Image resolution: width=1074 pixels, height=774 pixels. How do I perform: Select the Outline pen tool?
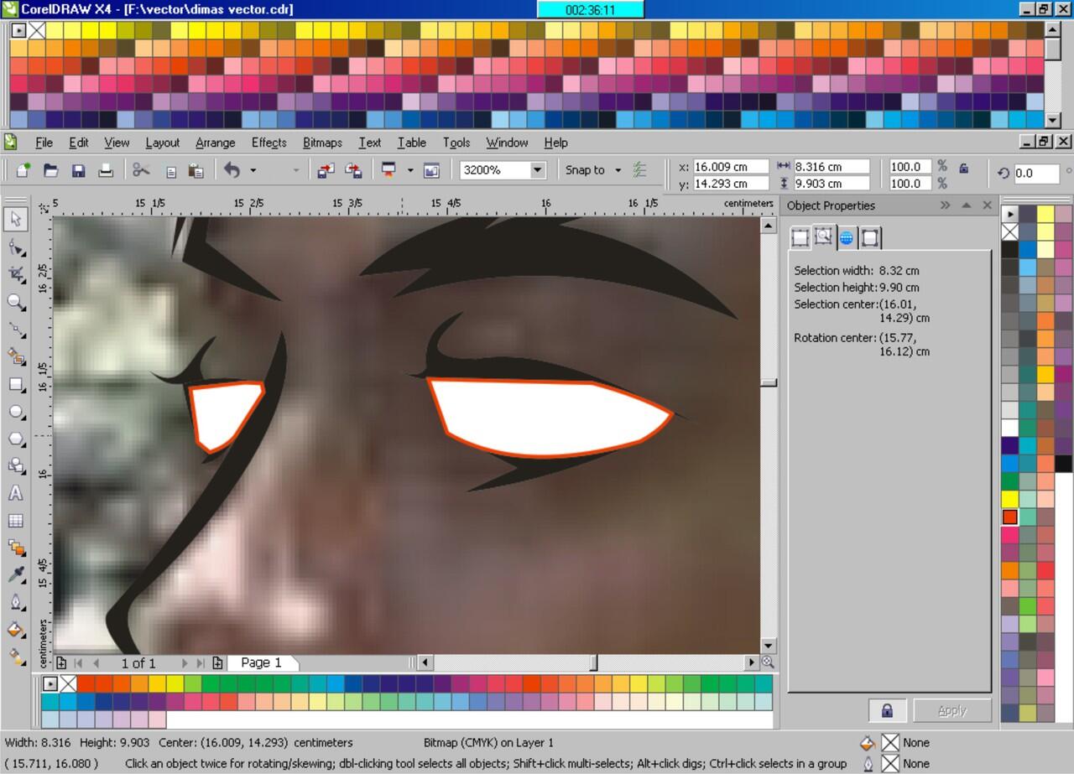[16, 602]
